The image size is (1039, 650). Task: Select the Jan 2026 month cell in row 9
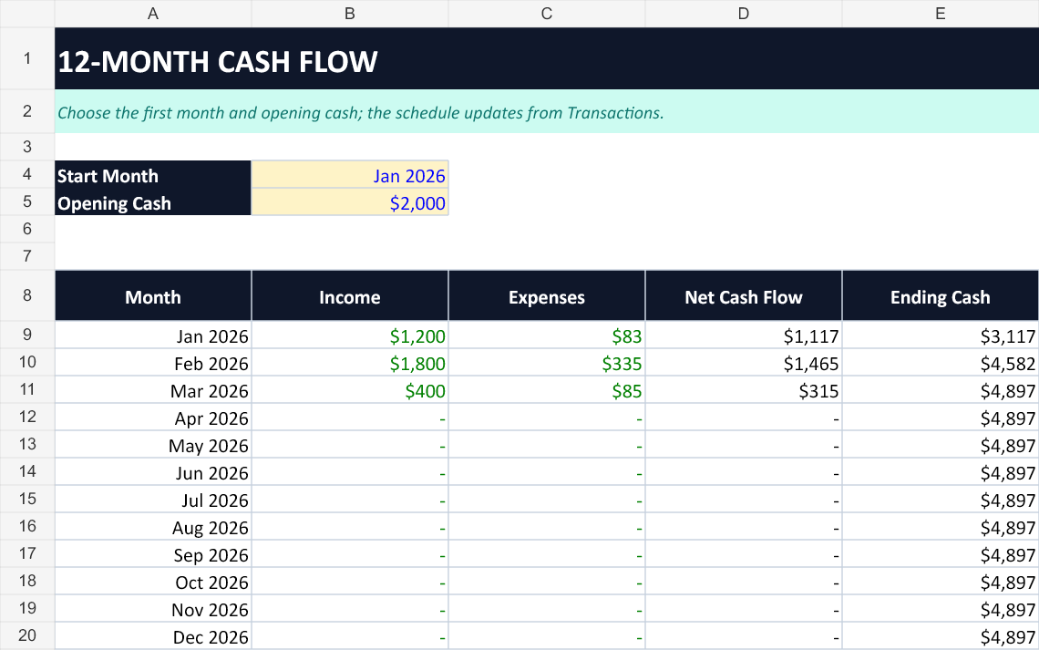pyautogui.click(x=153, y=335)
